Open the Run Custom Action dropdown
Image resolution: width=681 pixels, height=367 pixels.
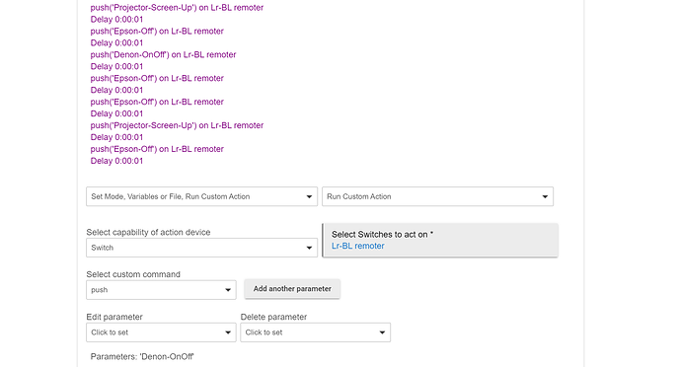437,196
